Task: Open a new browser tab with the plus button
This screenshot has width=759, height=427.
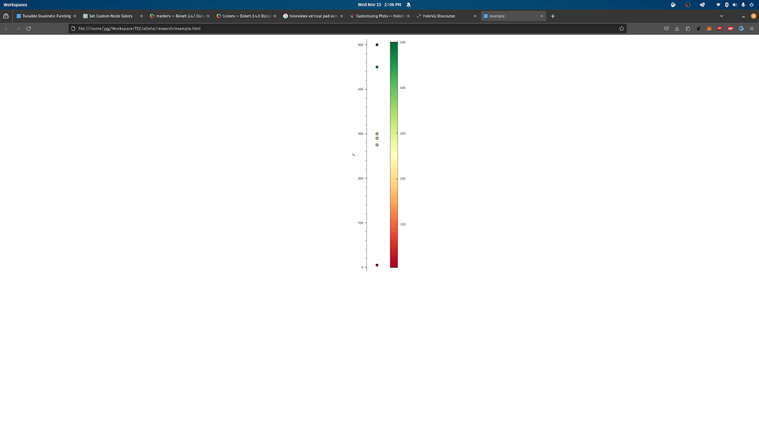Action: 552,16
